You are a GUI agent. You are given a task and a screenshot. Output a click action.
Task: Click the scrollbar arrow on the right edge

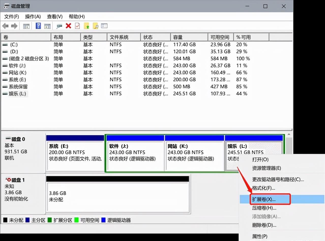coord(289,134)
